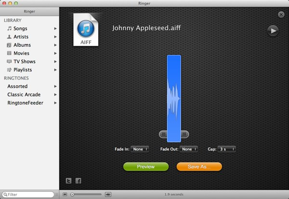Select Movies in the library
The width and height of the screenshot is (289, 199).
click(x=21, y=53)
